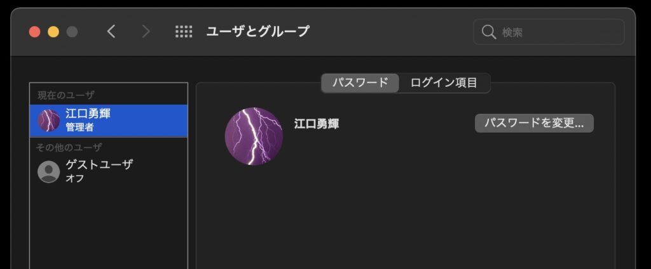Image resolution: width=651 pixels, height=269 pixels.
Task: Click the large lightning profile picture
Action: click(254, 136)
